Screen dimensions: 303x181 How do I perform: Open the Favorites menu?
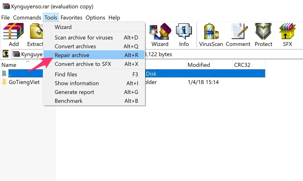[x=71, y=18]
